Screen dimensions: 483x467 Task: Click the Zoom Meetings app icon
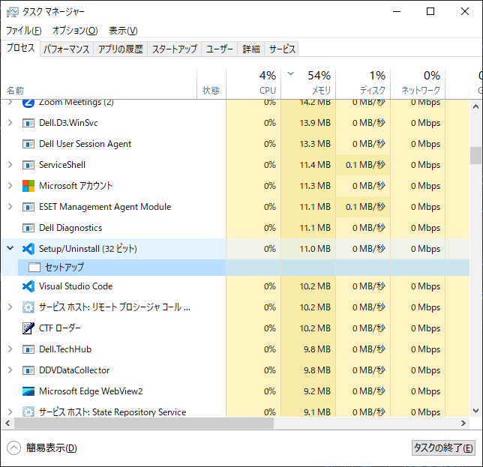(28, 103)
